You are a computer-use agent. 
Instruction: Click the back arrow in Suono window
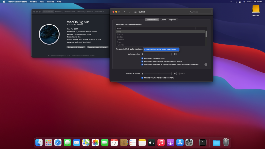[125, 12]
